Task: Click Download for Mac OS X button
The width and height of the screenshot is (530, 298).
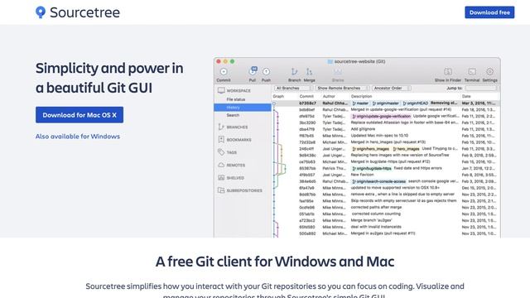Action: pos(79,115)
